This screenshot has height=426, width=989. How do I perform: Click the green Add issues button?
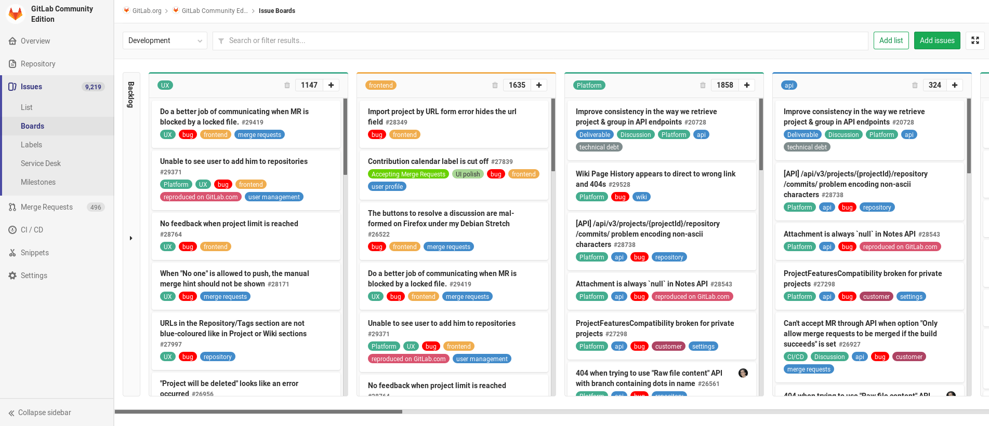(x=937, y=40)
